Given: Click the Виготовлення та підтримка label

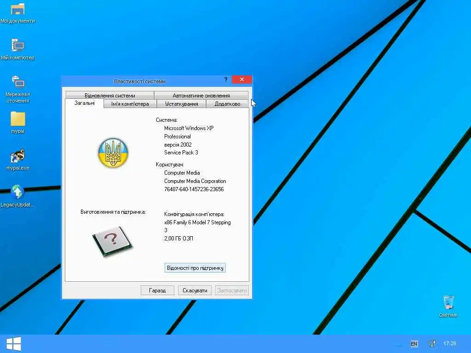Looking at the screenshot, I should [113, 212].
